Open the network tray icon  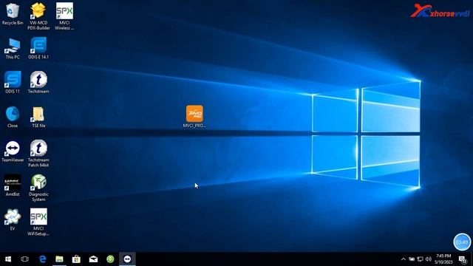click(x=421, y=259)
